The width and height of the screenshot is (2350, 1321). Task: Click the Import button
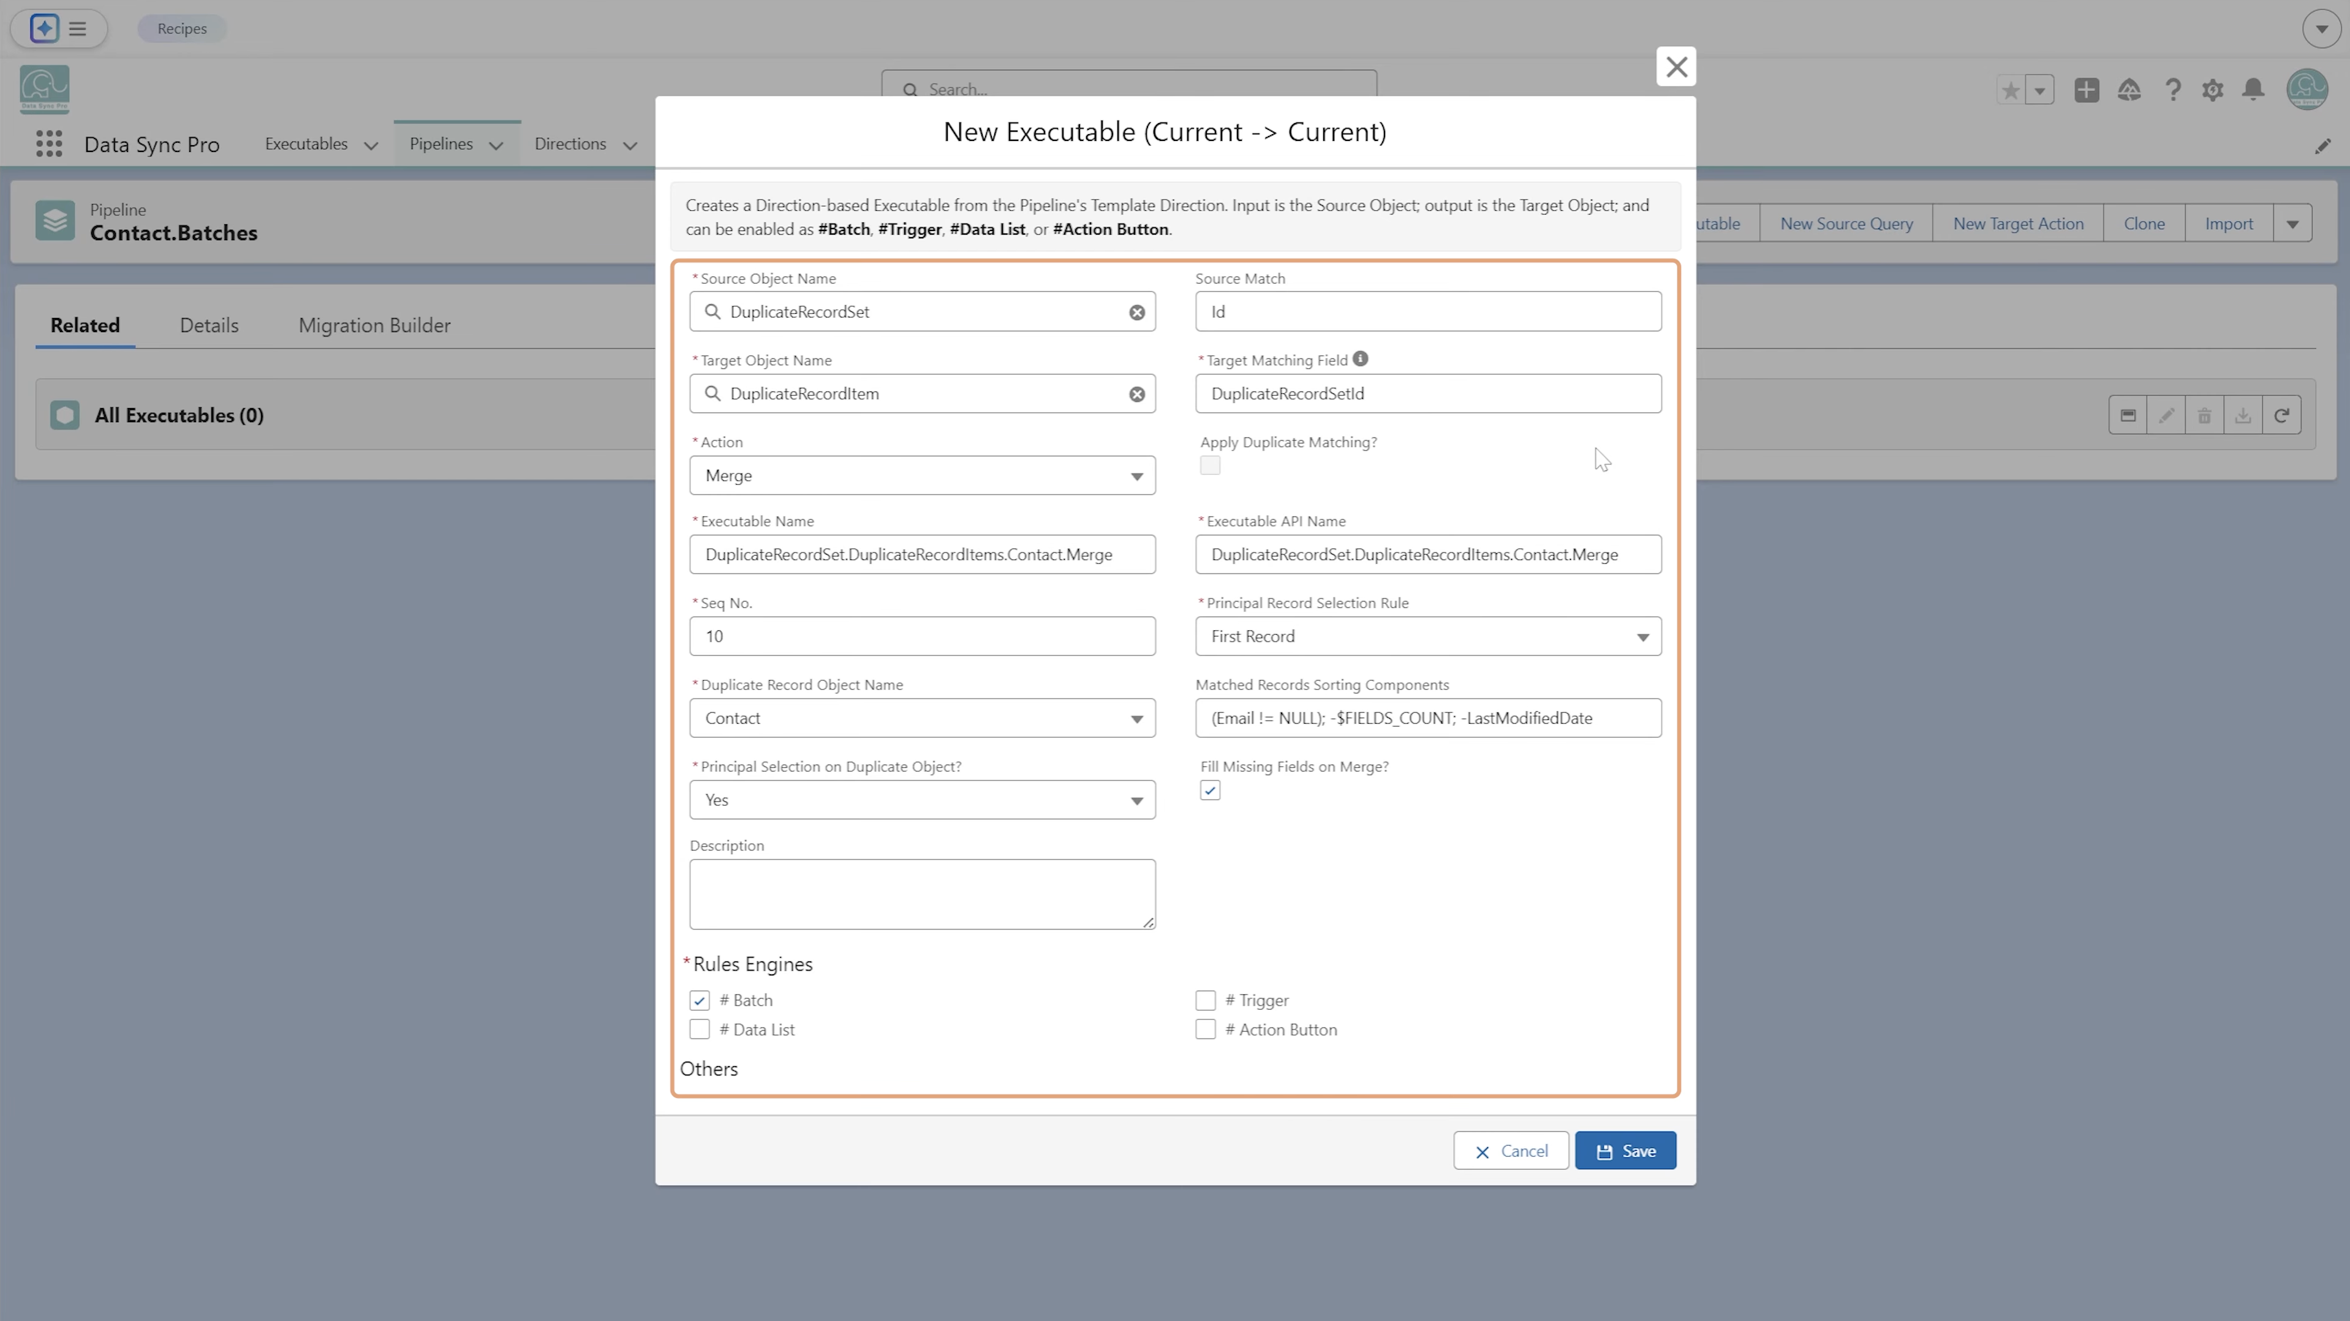pyautogui.click(x=2229, y=224)
